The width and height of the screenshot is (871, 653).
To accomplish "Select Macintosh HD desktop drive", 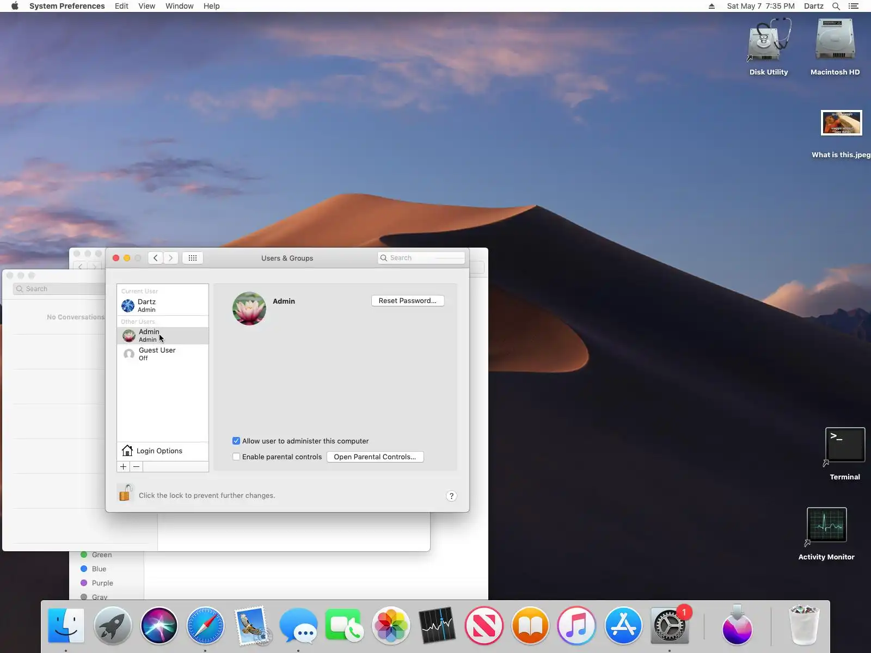I will [835, 47].
